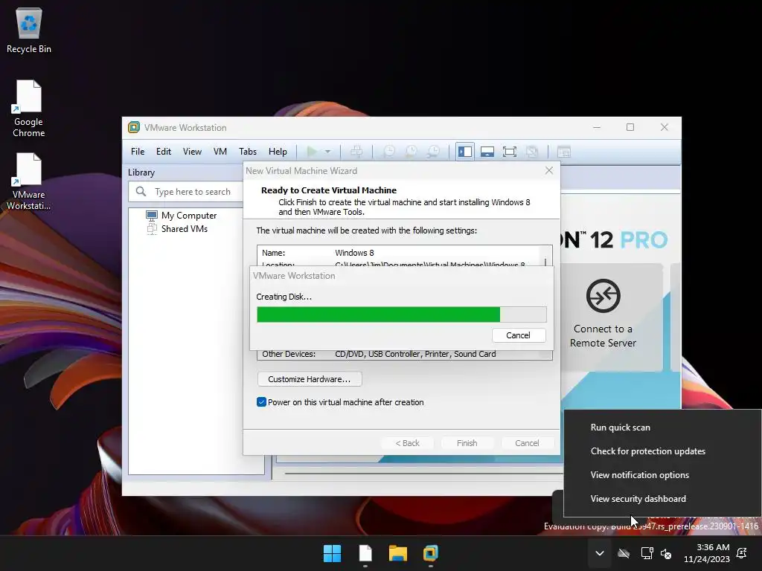Screen dimensions: 762x571
Task: Select the VMware Workstation desktop shortcut
Action: 29,181
